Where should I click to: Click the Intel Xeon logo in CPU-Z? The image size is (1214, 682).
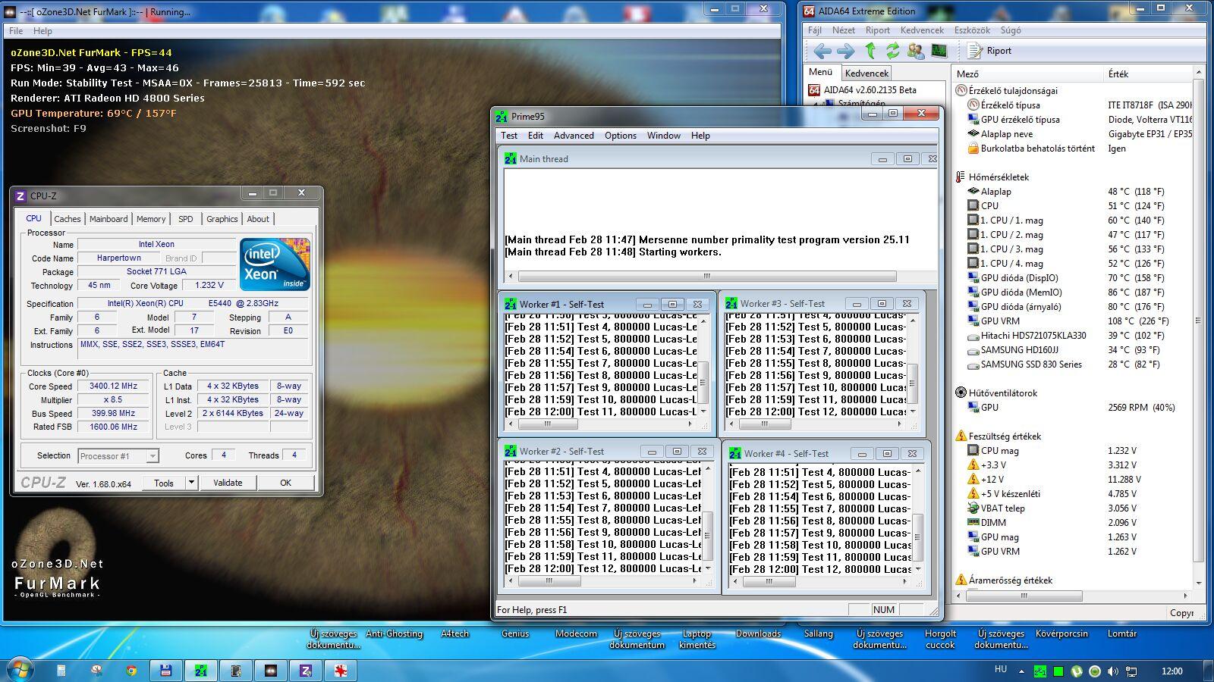[x=275, y=264]
